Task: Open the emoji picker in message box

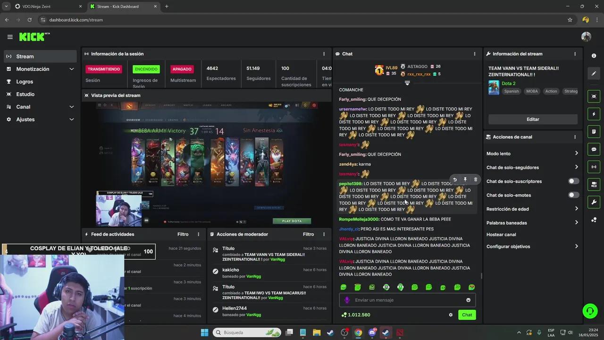Action: click(x=468, y=300)
